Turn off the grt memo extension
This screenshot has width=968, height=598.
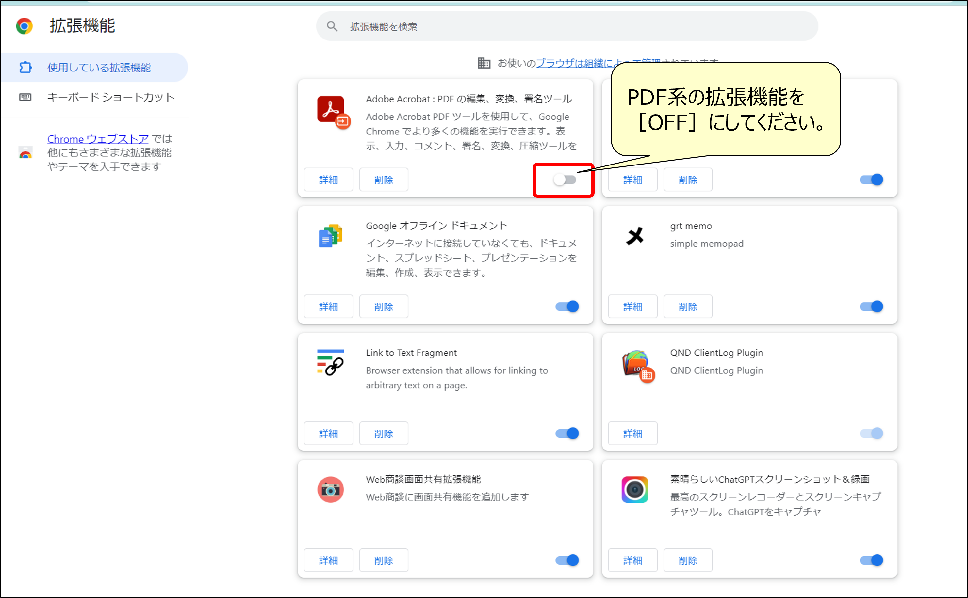click(871, 306)
